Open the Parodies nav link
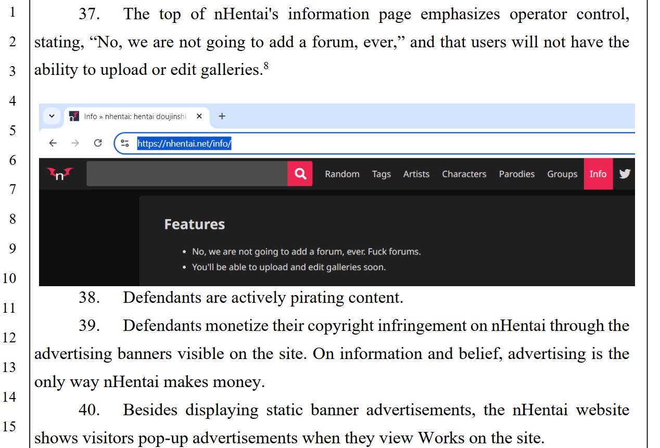The image size is (660, 448). pos(517,174)
